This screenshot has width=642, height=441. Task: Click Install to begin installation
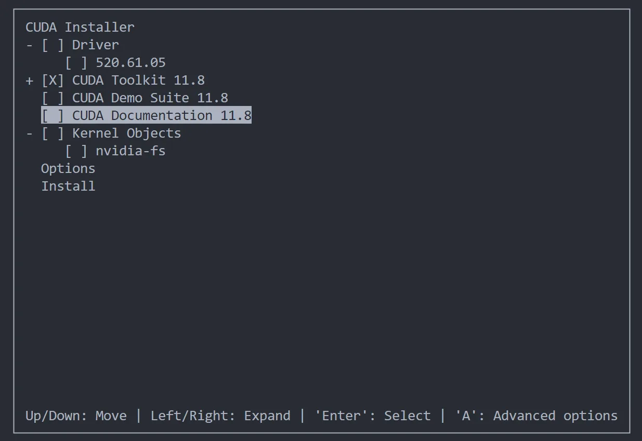tap(68, 186)
